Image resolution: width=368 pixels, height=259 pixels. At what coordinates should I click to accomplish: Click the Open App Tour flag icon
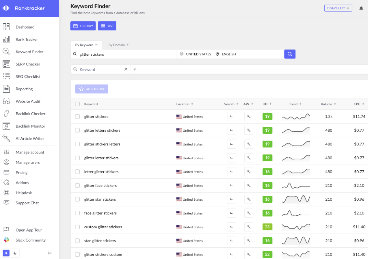(x=6, y=230)
